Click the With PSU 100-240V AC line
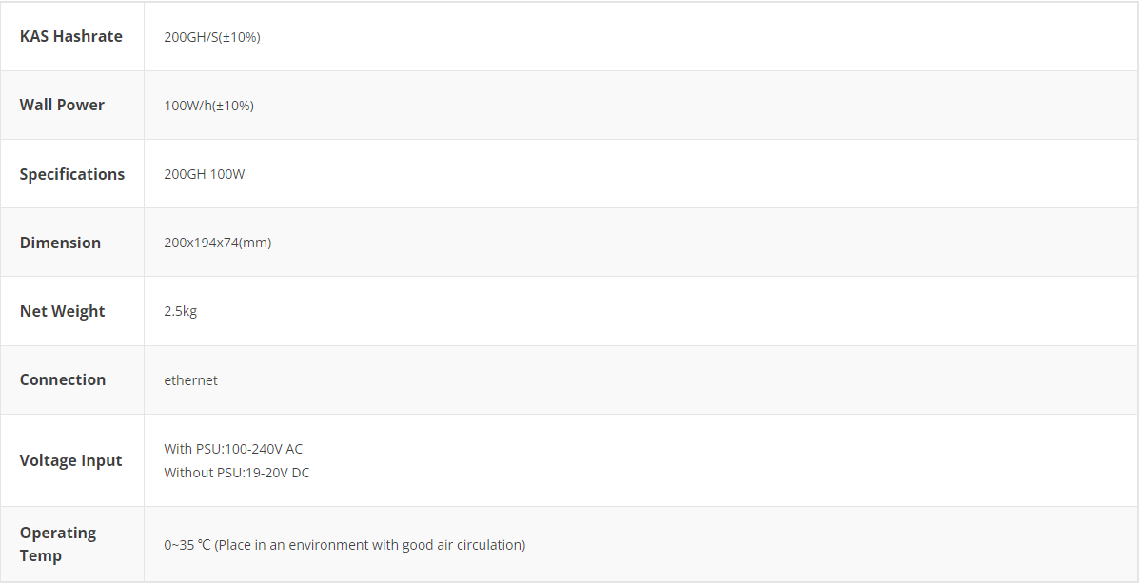Image resolution: width=1141 pixels, height=583 pixels. click(x=233, y=449)
